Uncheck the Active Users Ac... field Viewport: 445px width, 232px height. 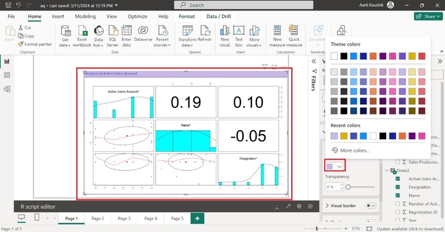(397, 179)
